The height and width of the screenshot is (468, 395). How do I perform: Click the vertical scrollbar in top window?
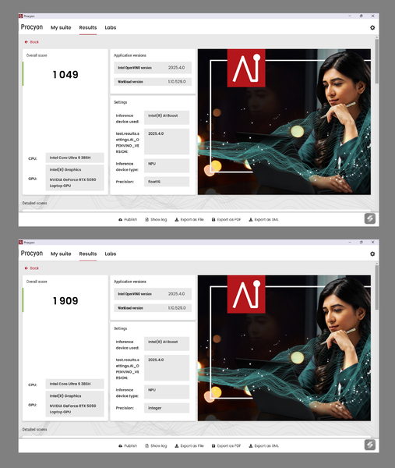(x=377, y=61)
